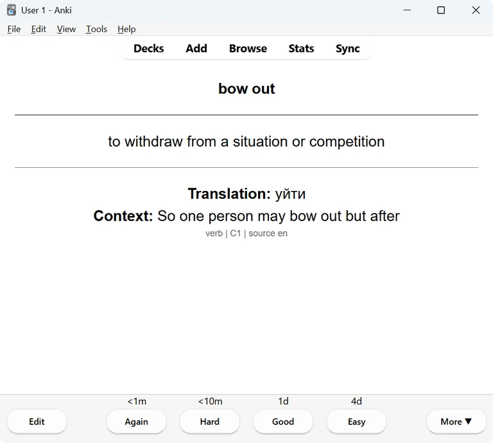Viewport: 493px width, 443px height.
Task: Click the card front text 'bow out'
Action: tap(246, 89)
